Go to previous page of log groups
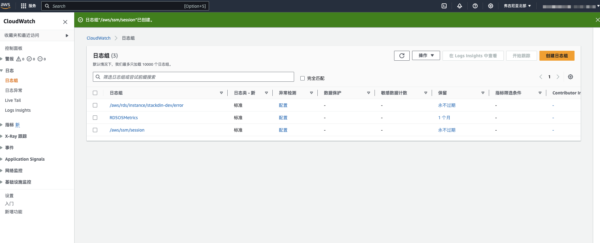The width and height of the screenshot is (600, 243). pyautogui.click(x=541, y=77)
